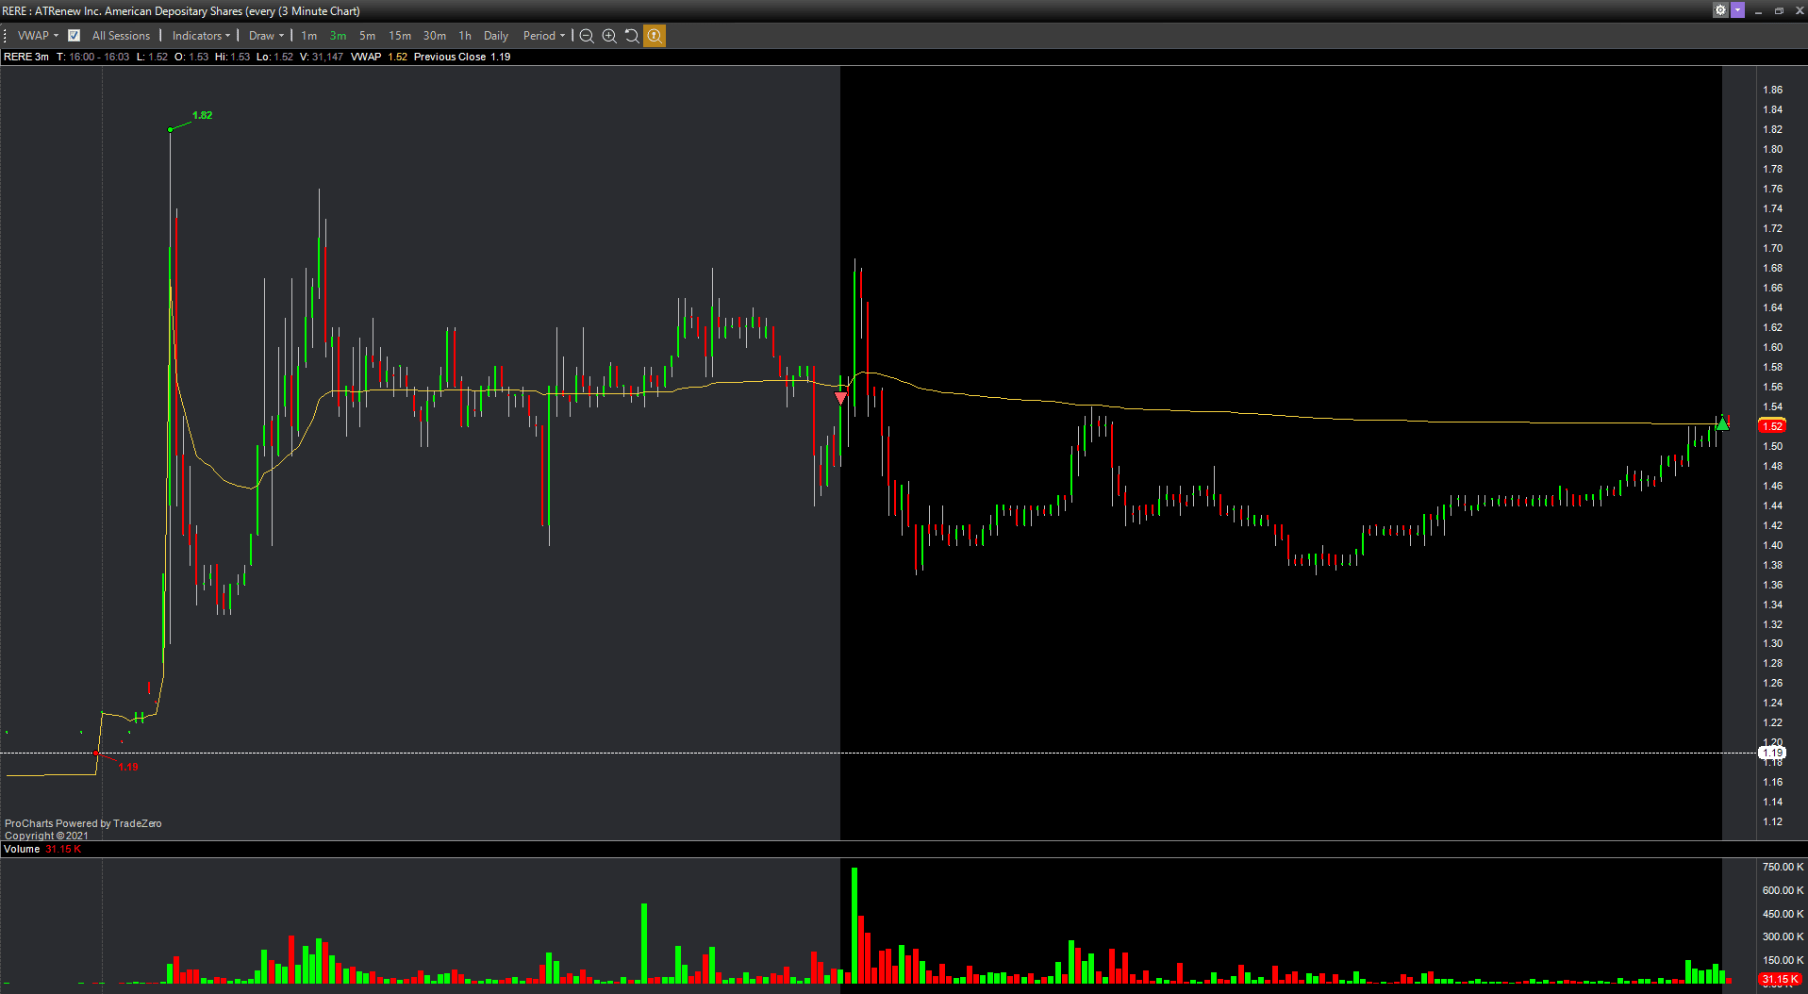Click the "V: 31,147" volume readout
1808x994 pixels.
[x=322, y=57]
